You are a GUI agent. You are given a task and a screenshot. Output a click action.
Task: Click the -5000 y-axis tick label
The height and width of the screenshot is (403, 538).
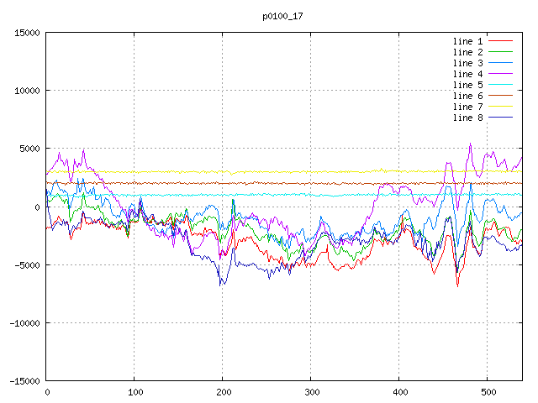click(28, 264)
